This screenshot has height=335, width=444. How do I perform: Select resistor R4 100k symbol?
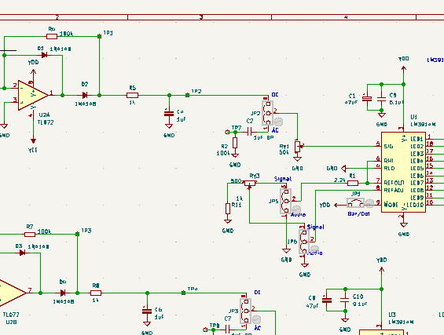(52, 36)
